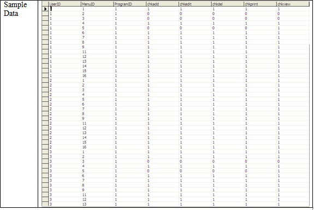
Task: Click chkedit 0 in UserID 3, MenuID 5 row
Action: [195, 171]
